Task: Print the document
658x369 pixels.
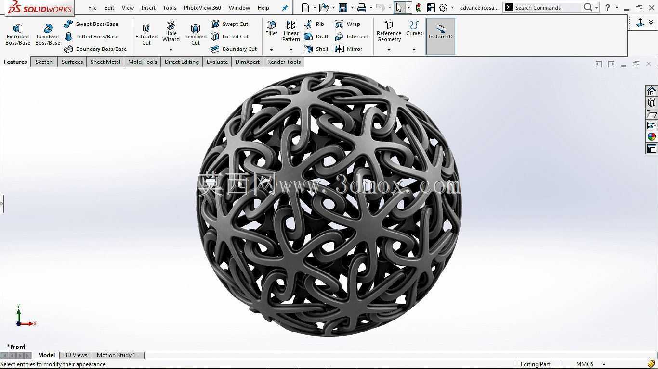Action: [x=362, y=7]
